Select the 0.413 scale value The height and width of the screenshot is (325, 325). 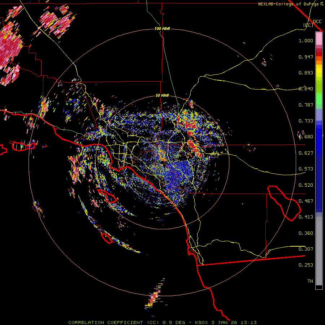click(306, 217)
